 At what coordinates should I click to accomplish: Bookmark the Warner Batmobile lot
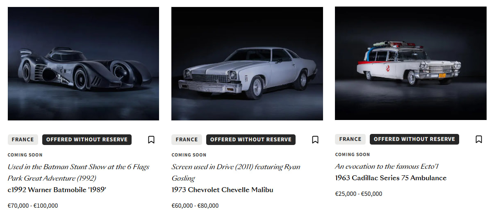coord(151,140)
